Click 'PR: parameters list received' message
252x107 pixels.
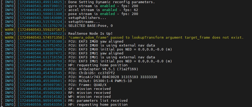pyautogui.click(x=98, y=101)
